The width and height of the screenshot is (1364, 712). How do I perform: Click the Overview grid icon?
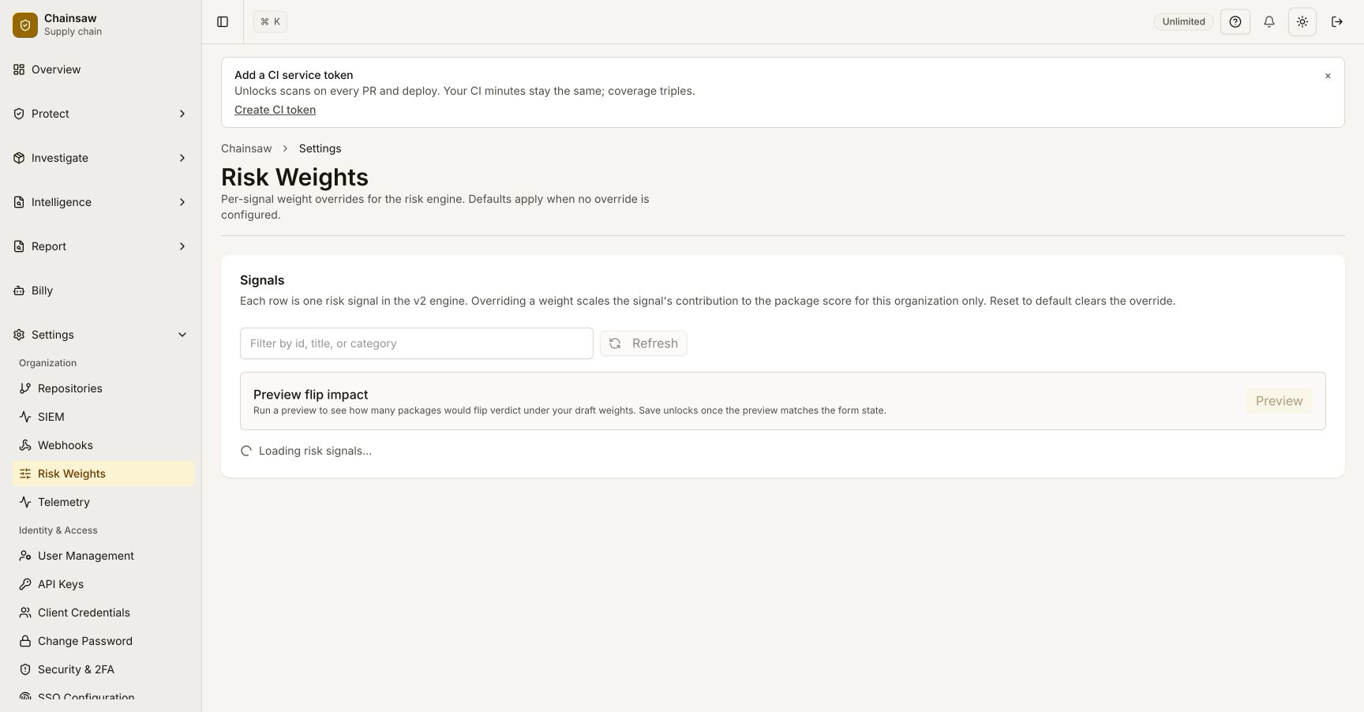pos(19,69)
